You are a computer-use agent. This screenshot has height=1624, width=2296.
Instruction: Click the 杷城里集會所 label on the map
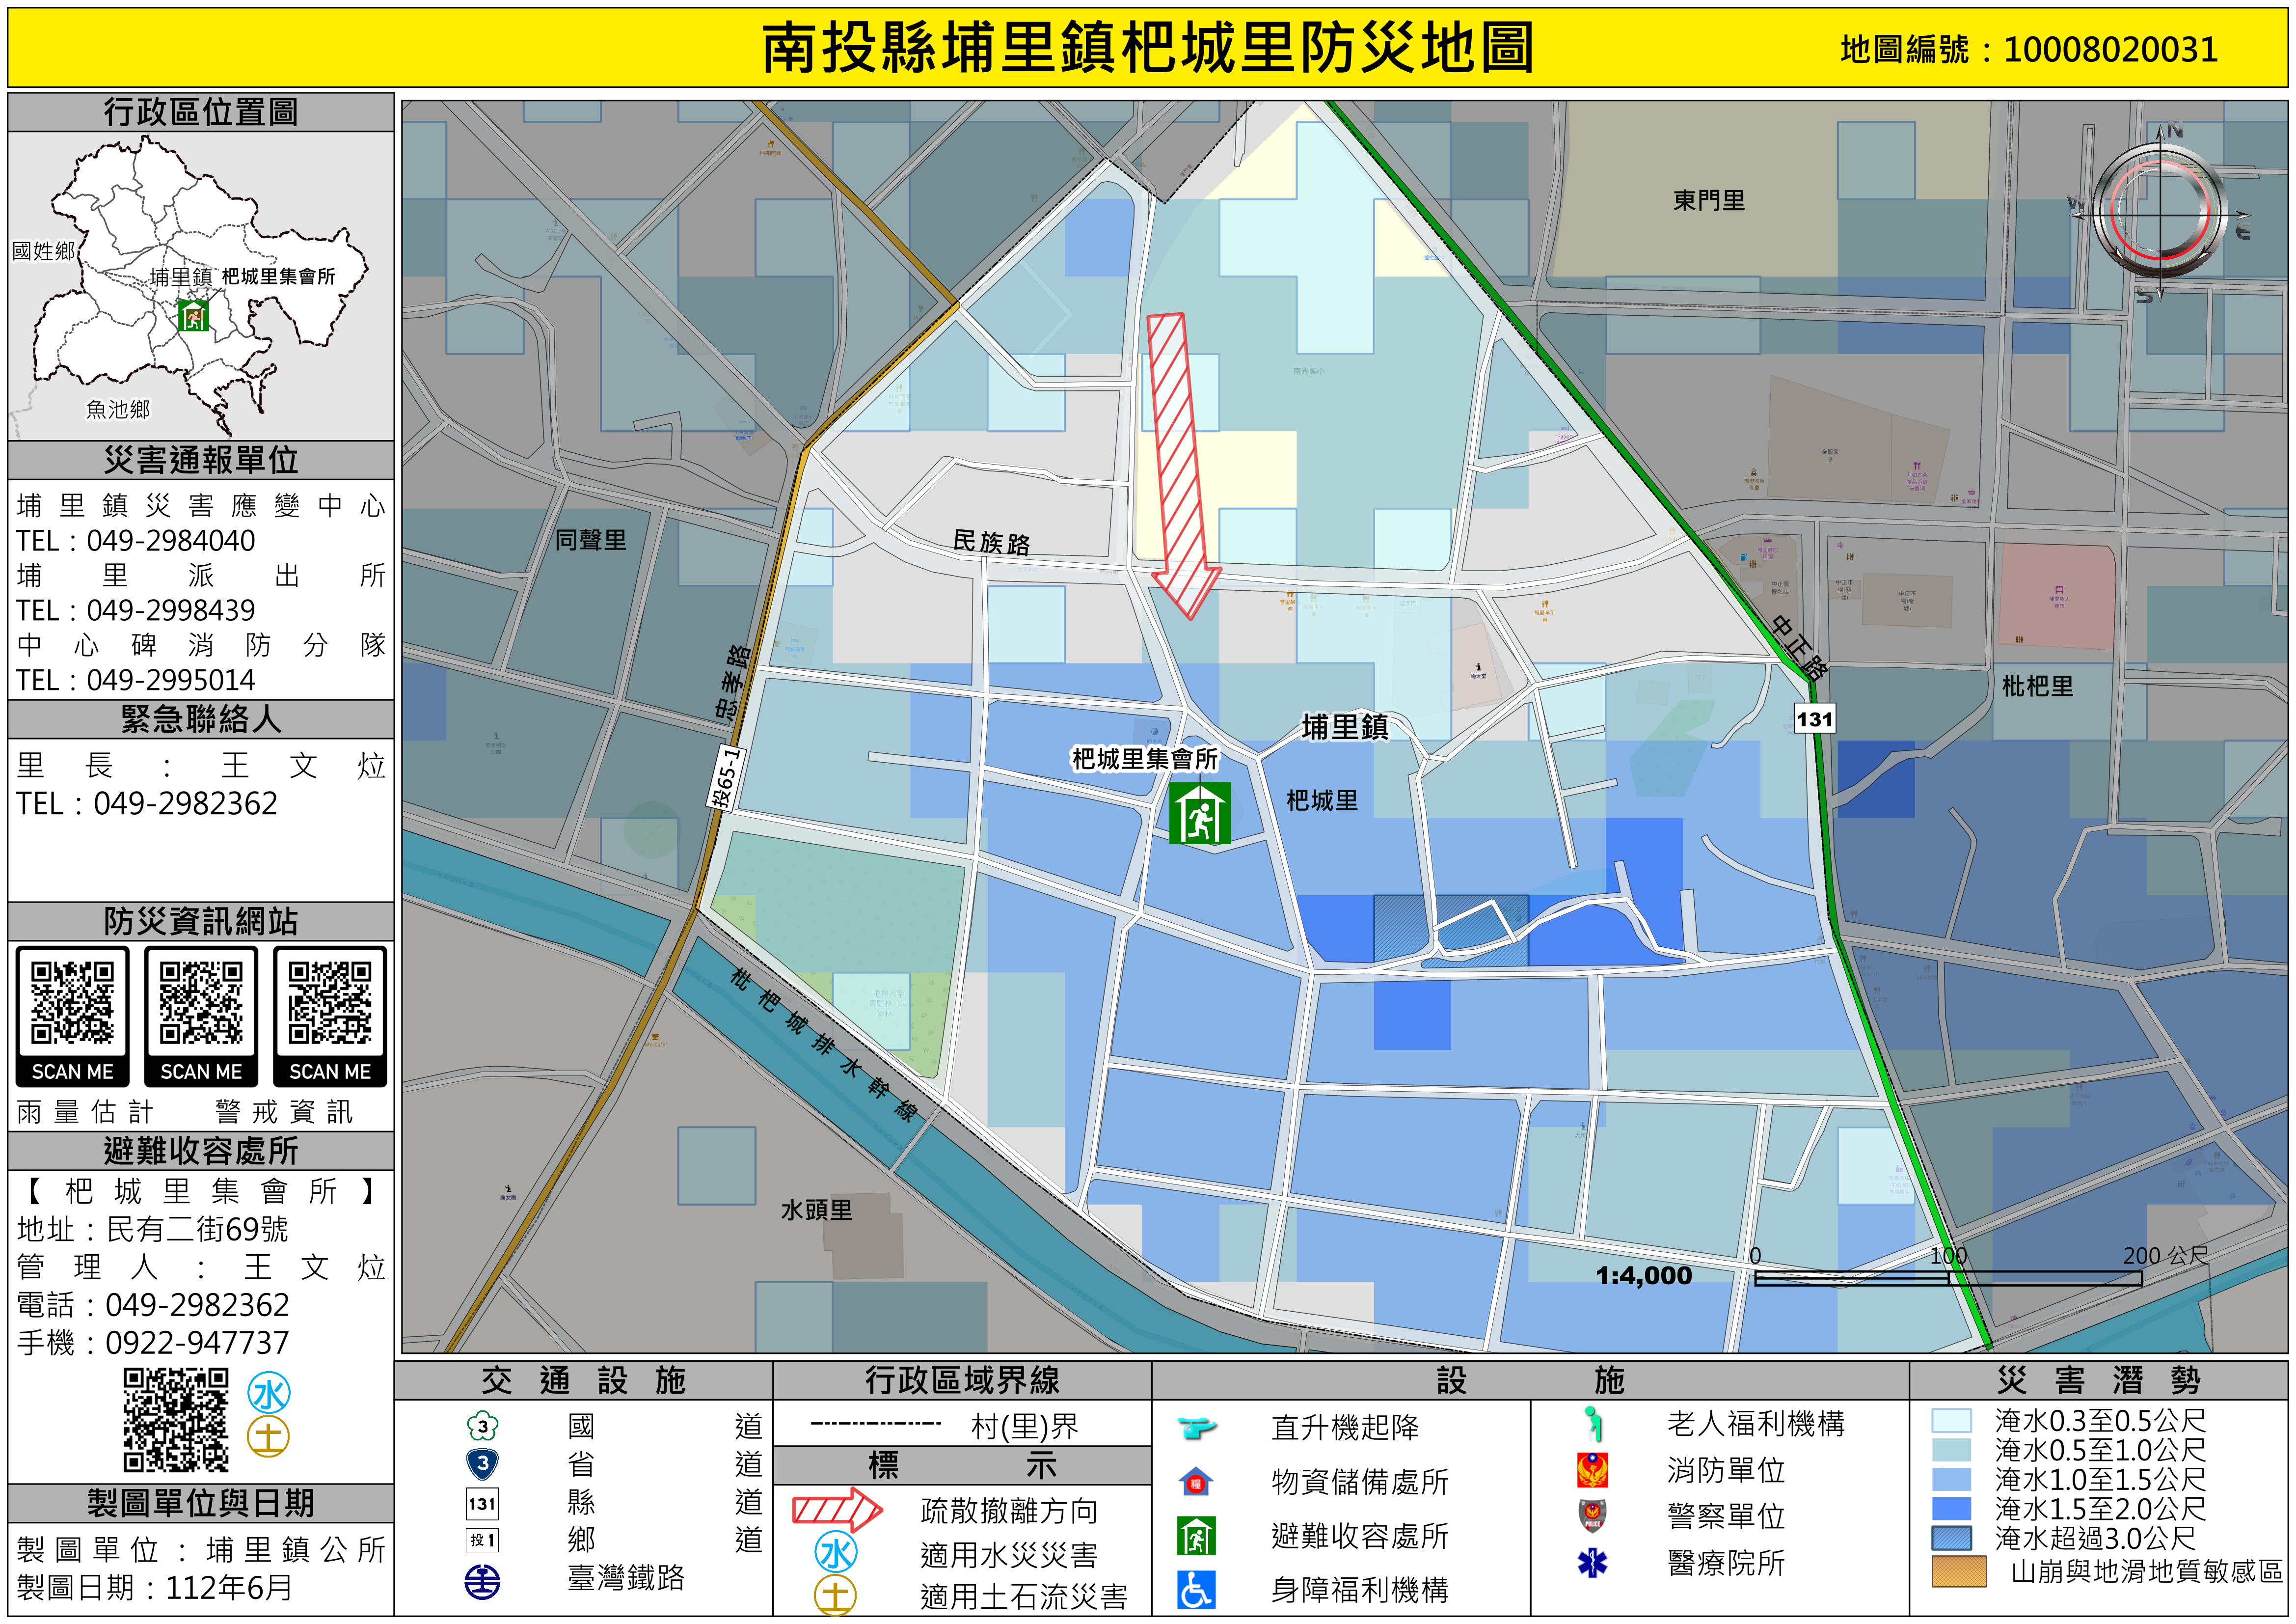point(1144,760)
